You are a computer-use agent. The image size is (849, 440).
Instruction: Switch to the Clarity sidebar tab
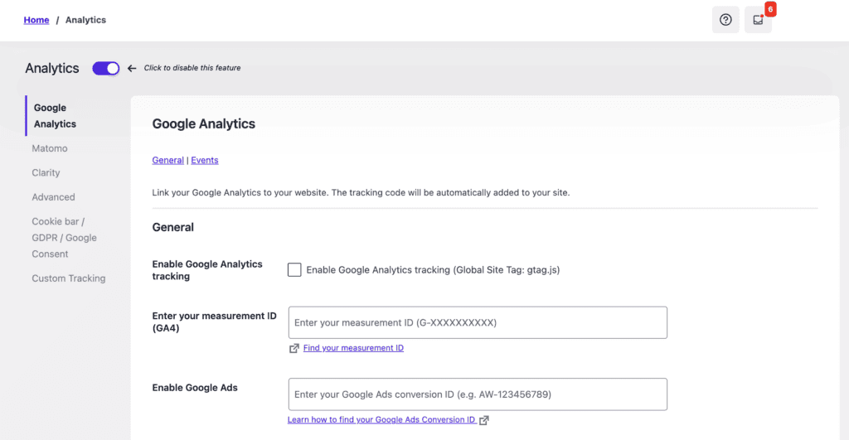coord(46,172)
